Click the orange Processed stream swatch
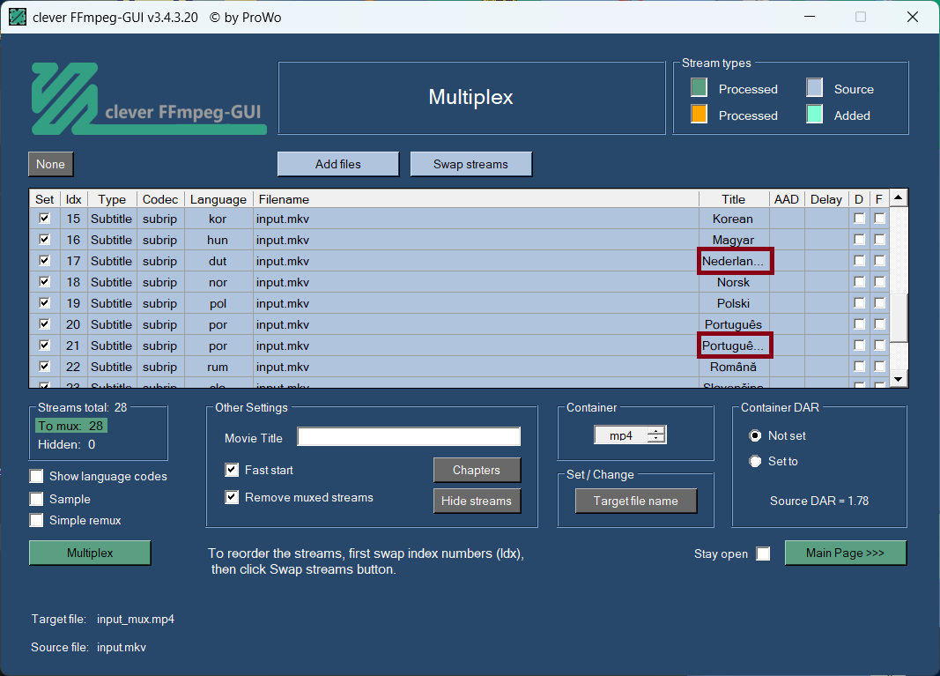 699,115
